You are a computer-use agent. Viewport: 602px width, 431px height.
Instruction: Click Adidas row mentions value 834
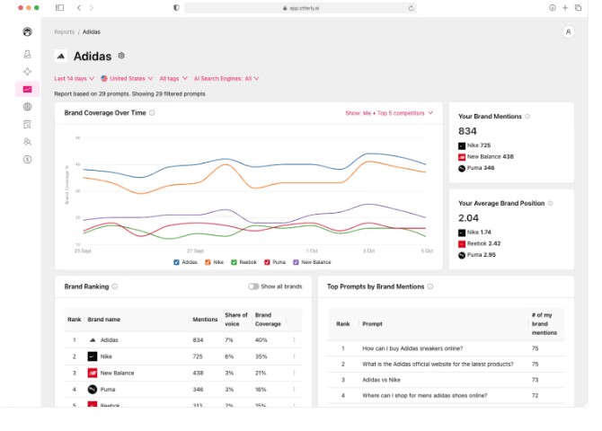(x=198, y=340)
